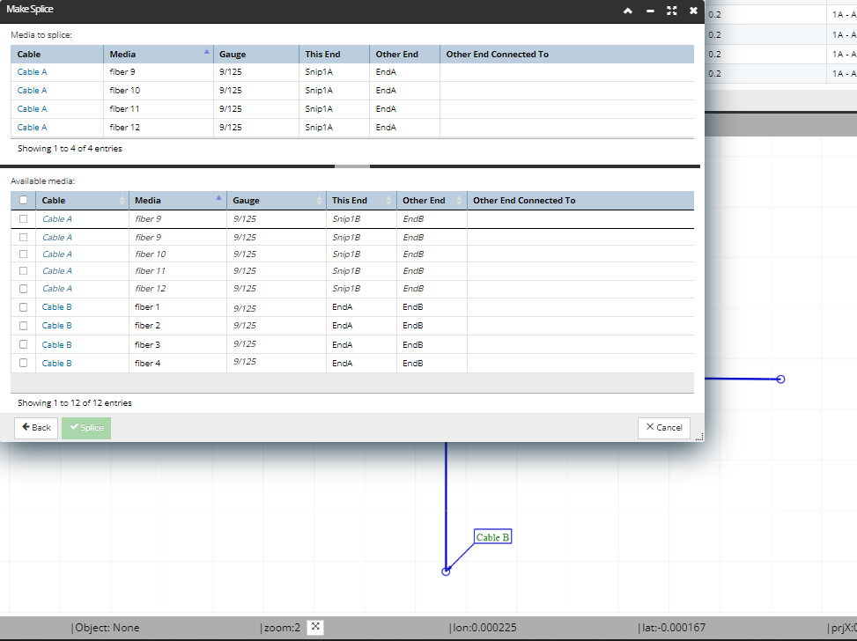Open Cable A link in Media to splice fiber 12 row
Viewport: 857px width, 641px height.
33,128
